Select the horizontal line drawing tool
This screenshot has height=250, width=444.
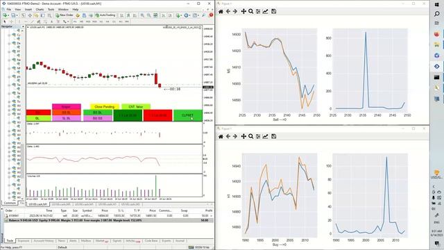pos(26,22)
